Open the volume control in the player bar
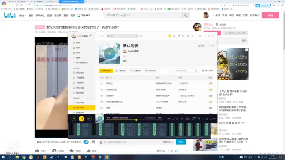 pos(177,119)
